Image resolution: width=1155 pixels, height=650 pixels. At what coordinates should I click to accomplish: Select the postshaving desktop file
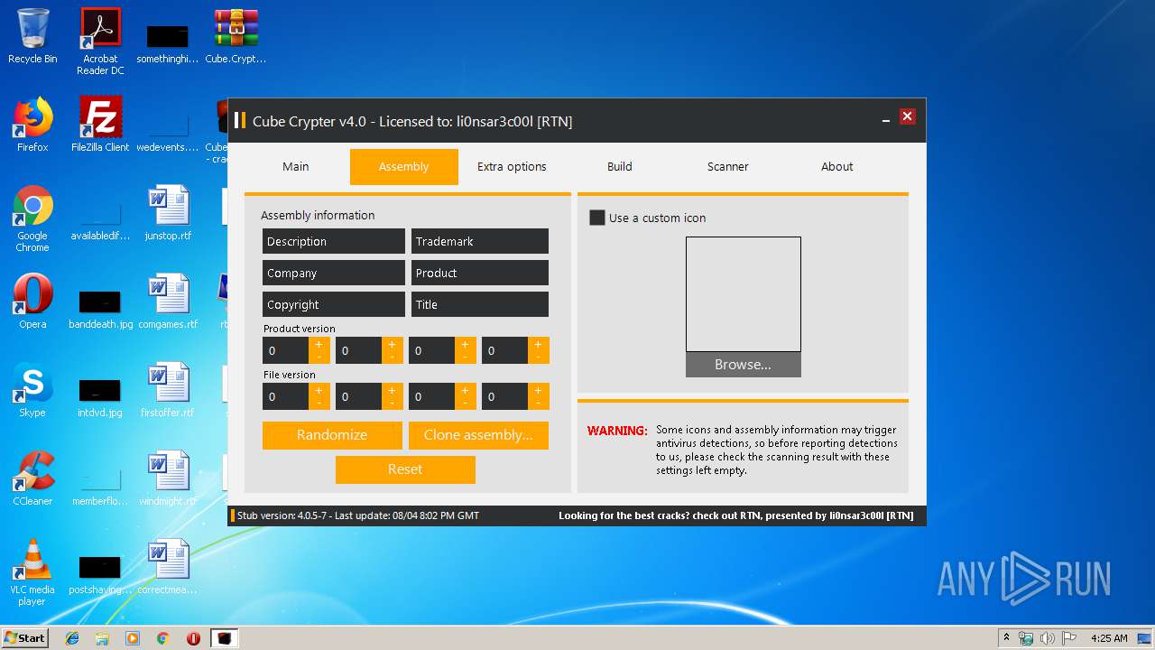pyautogui.click(x=100, y=575)
